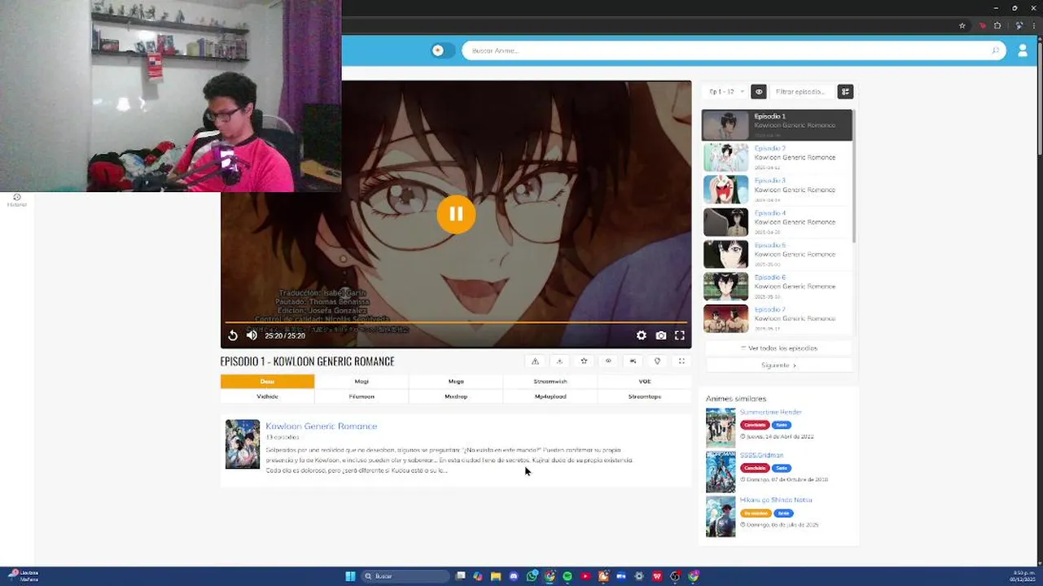This screenshot has height=586, width=1043.
Task: Add the episode to favorites with the star
Action: 584,361
